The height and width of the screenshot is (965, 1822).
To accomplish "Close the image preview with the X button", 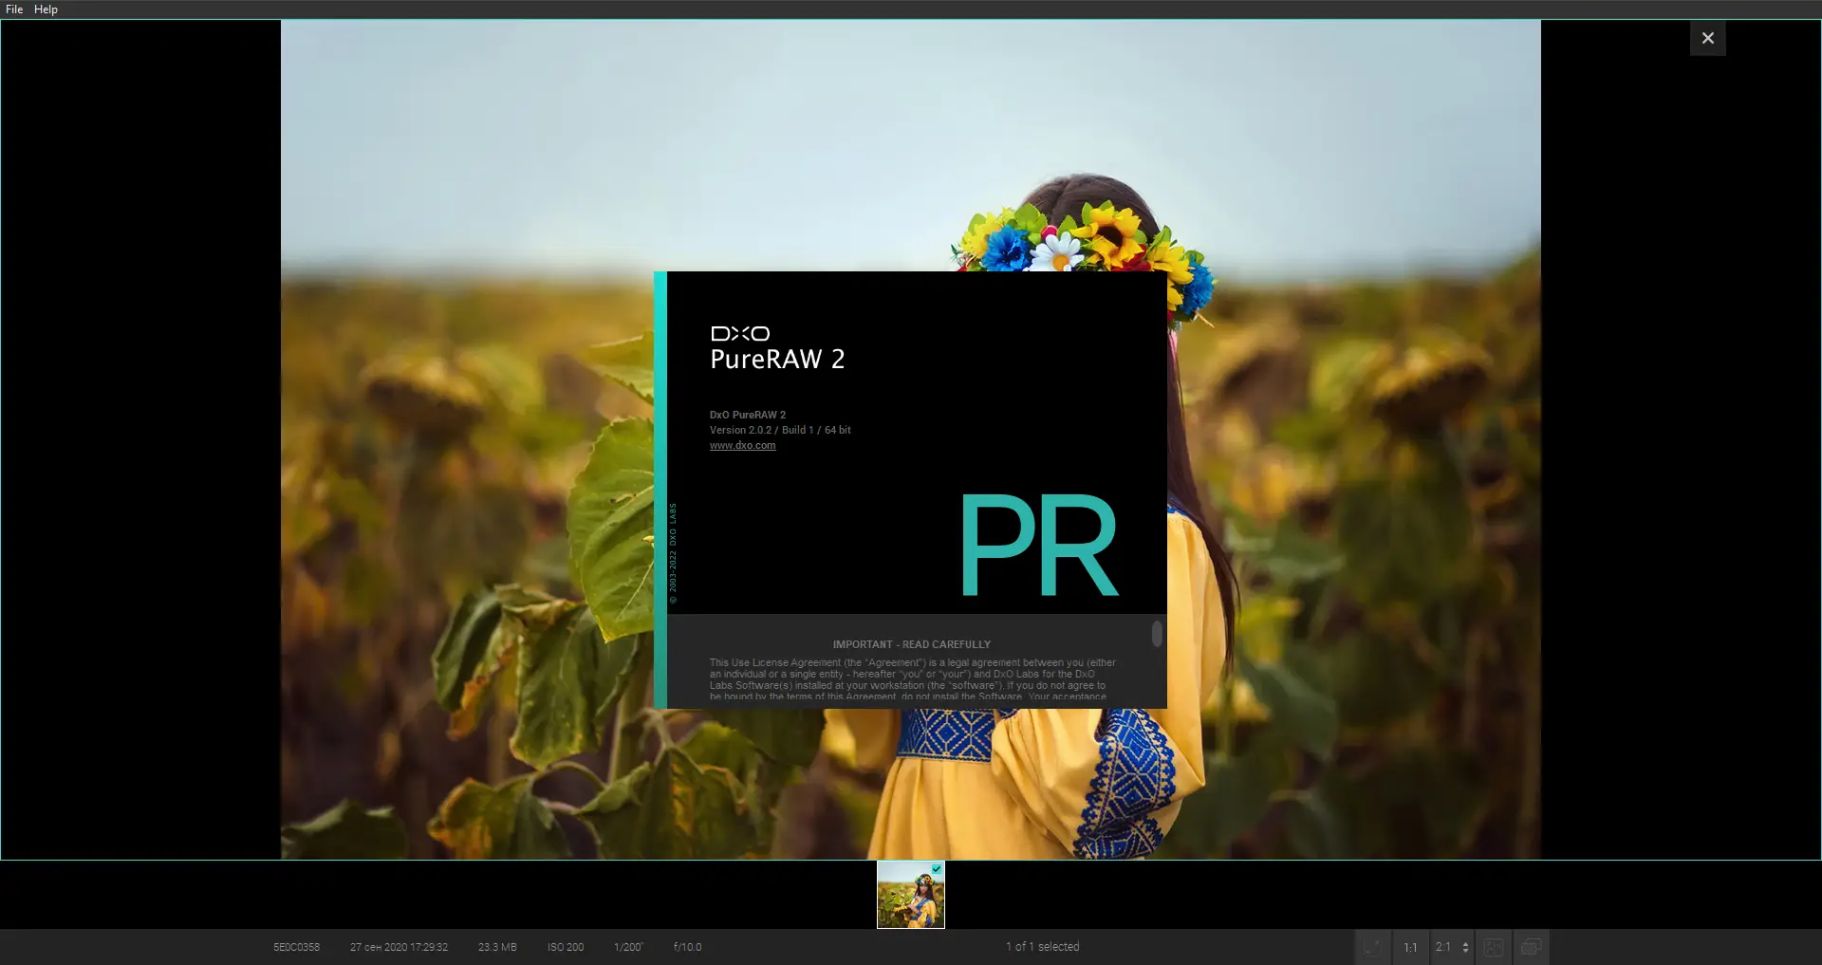I will click(1707, 38).
